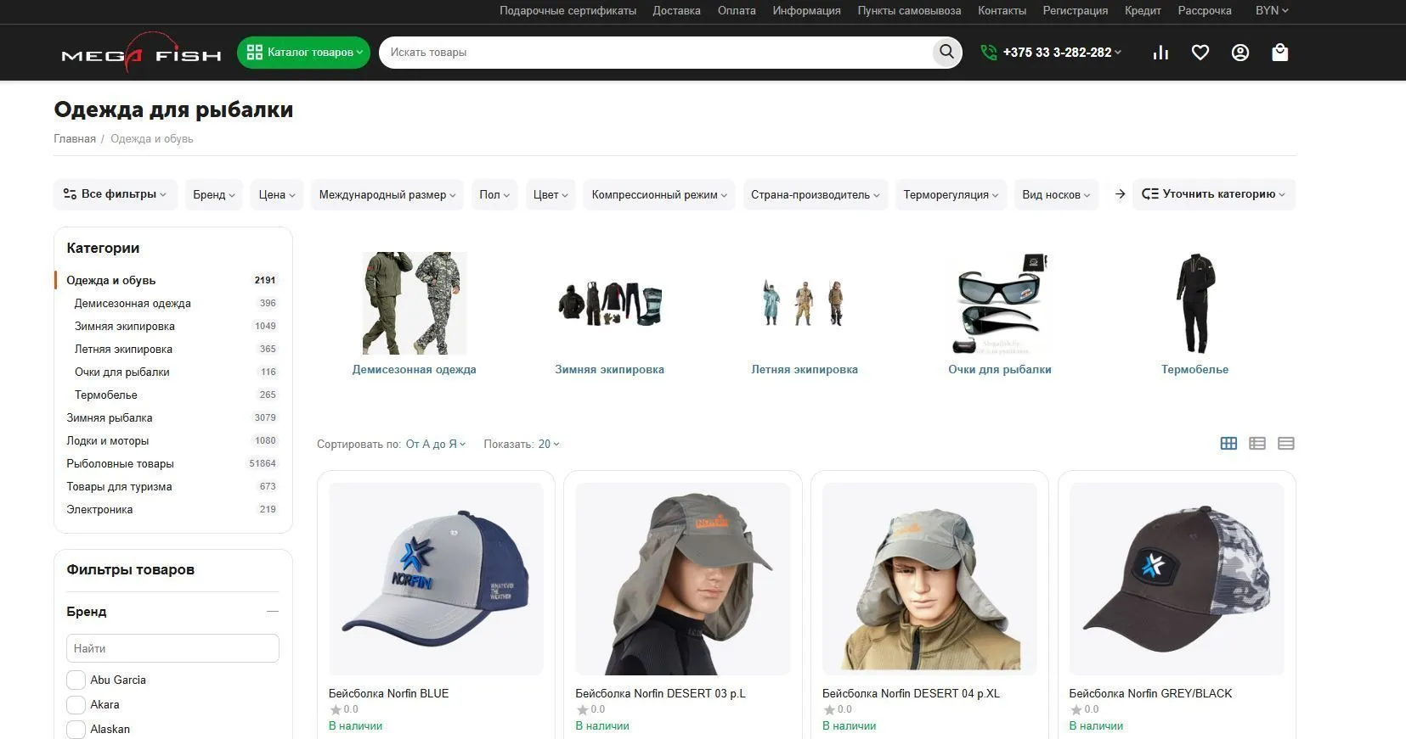Enable the Akara brand filter
The image size is (1406, 739).
click(x=76, y=704)
